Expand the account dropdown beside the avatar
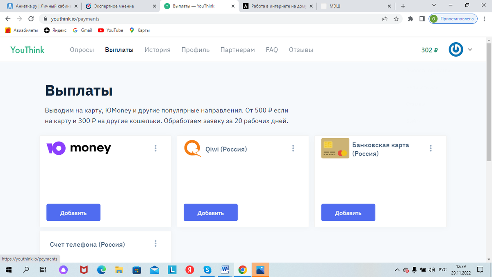This screenshot has width=492, height=277. [470, 49]
